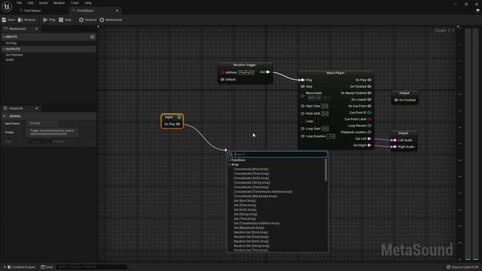Image resolution: width=482 pixels, height=271 pixels.
Task: Open the Asset menu
Action: pos(43,3)
